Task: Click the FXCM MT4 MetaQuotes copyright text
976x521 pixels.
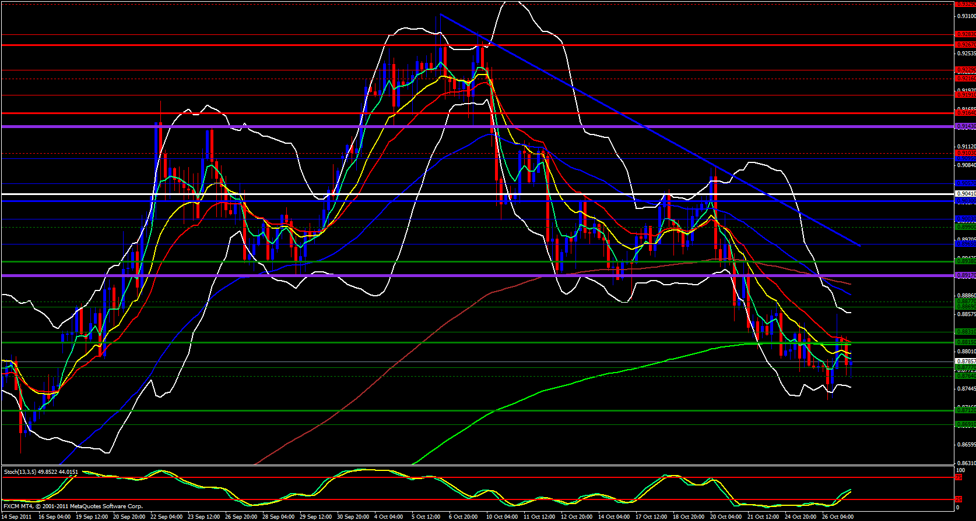Action: tap(73, 506)
